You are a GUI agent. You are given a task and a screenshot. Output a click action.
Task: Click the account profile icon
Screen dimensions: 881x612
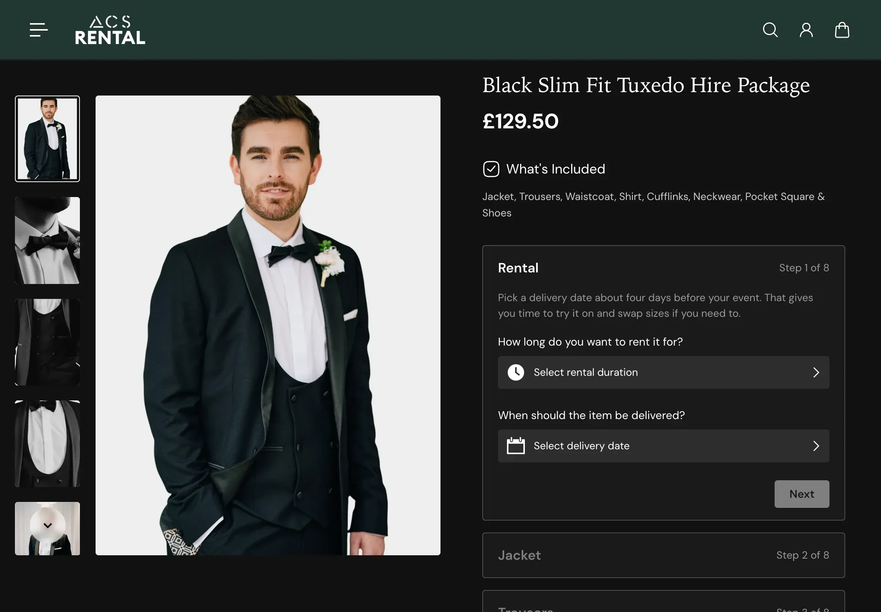[x=806, y=29]
